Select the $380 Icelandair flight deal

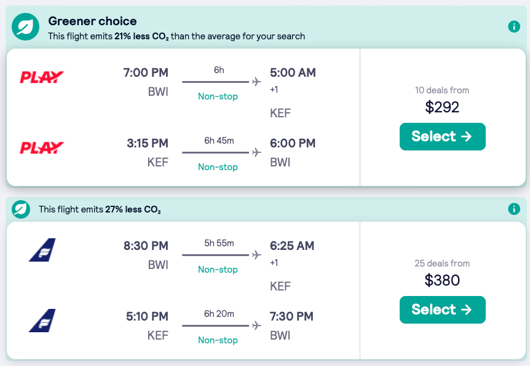coord(442,310)
